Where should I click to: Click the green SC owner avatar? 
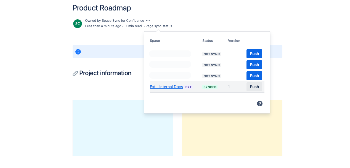tap(78, 24)
